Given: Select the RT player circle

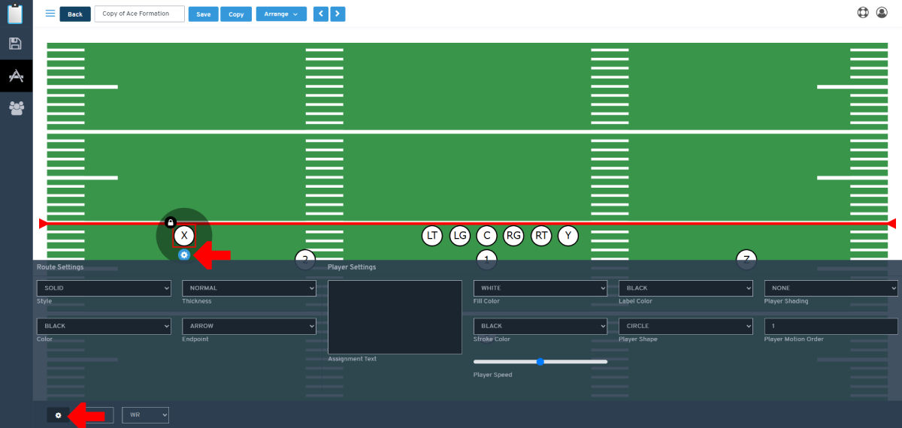Looking at the screenshot, I should 541,236.
